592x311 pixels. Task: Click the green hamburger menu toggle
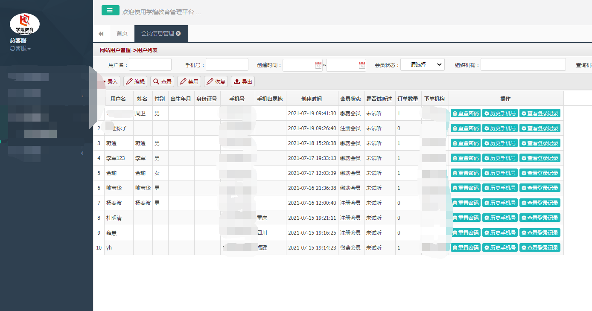tap(110, 11)
